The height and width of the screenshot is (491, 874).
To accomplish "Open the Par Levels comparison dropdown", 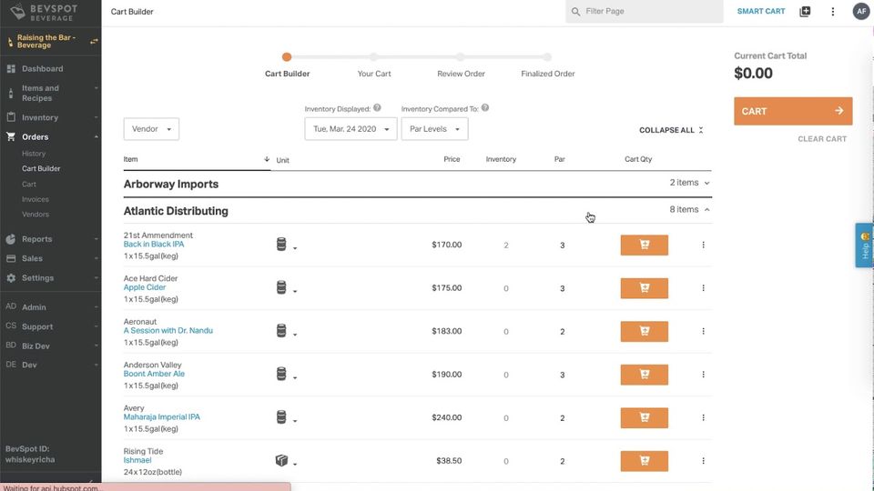I will [x=434, y=129].
